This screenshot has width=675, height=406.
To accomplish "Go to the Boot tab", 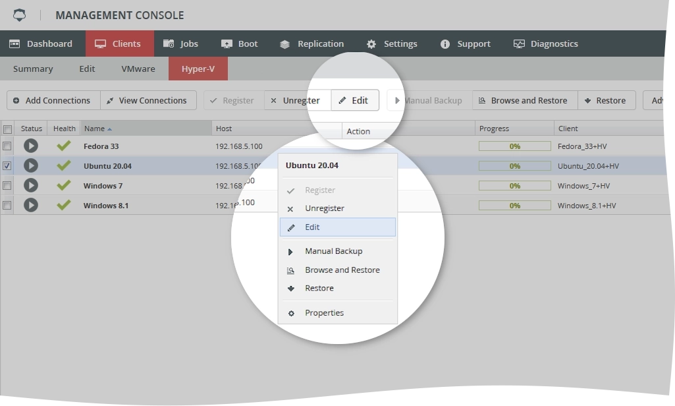I will 239,43.
